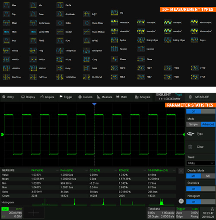This screenshot has width=216, height=220.
Task: Click the Clear measurements button
Action: pos(200,147)
